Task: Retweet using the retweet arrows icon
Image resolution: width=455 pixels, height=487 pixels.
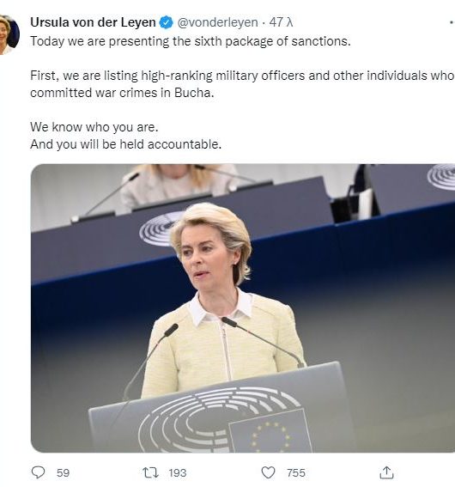Action: tap(150, 472)
